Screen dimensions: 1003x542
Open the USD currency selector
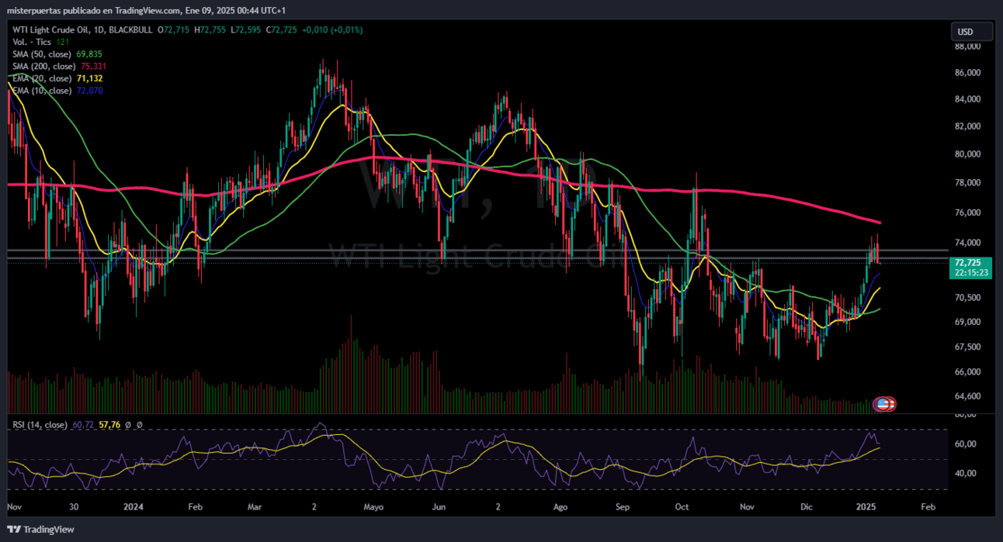click(972, 32)
